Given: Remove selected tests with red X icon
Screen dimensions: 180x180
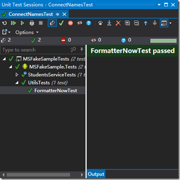Looking at the screenshot, I should 118,23.
